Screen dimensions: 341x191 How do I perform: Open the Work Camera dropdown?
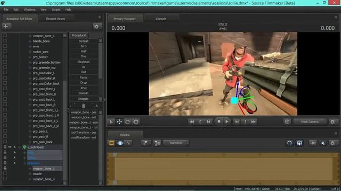click(310, 122)
